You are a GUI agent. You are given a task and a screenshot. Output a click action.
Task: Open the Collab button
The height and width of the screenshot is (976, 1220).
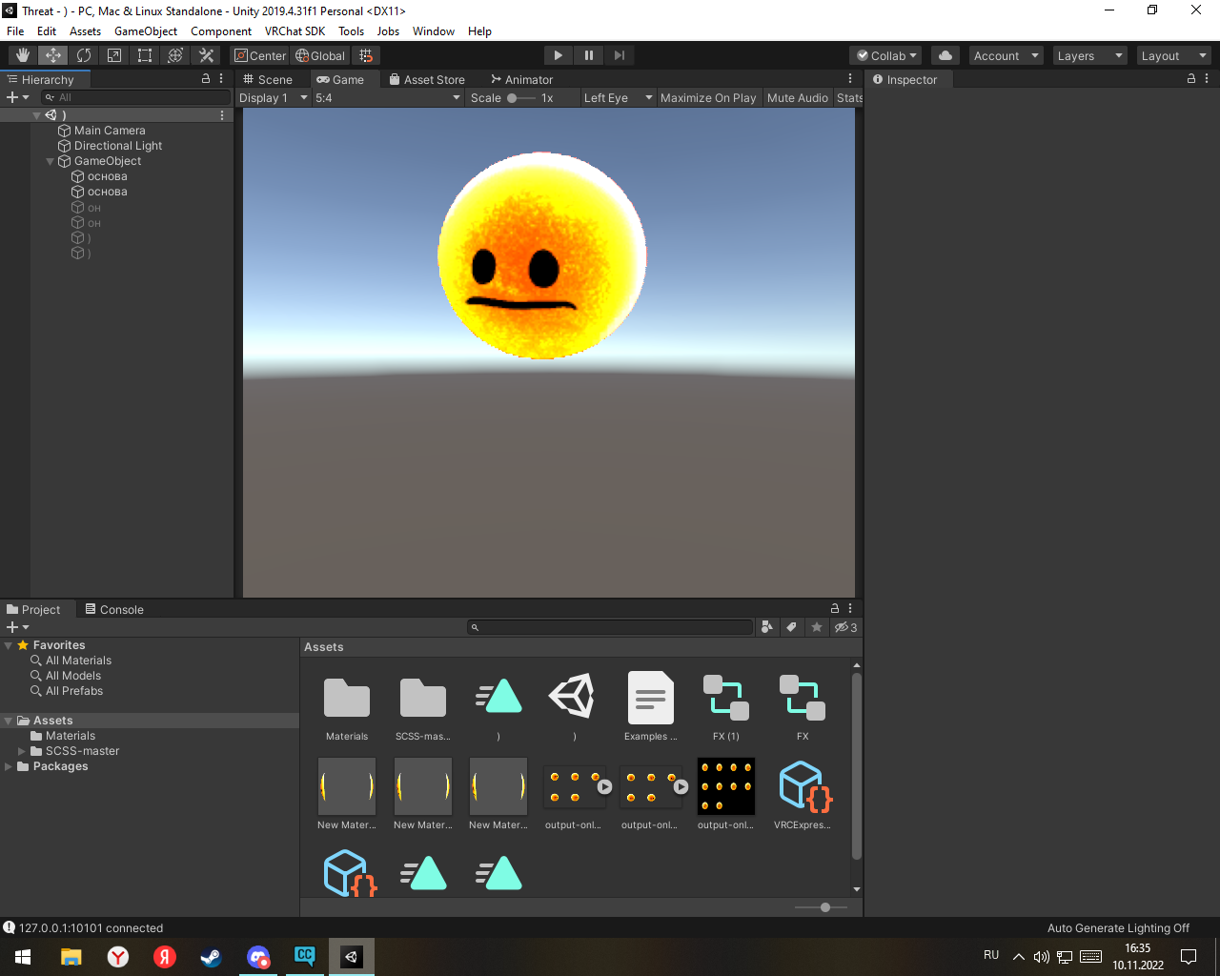pyautogui.click(x=886, y=55)
